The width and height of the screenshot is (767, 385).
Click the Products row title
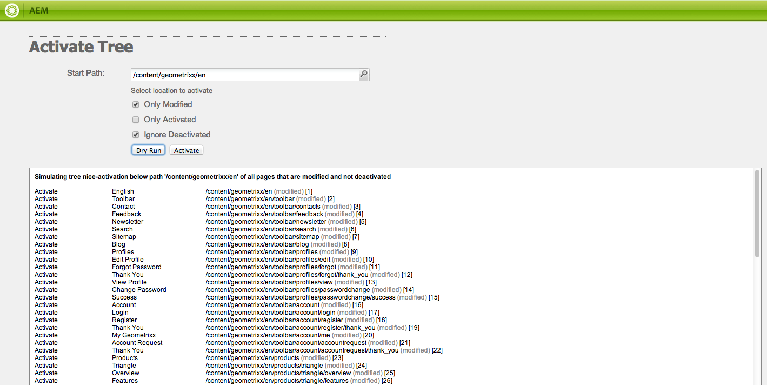[125, 358]
